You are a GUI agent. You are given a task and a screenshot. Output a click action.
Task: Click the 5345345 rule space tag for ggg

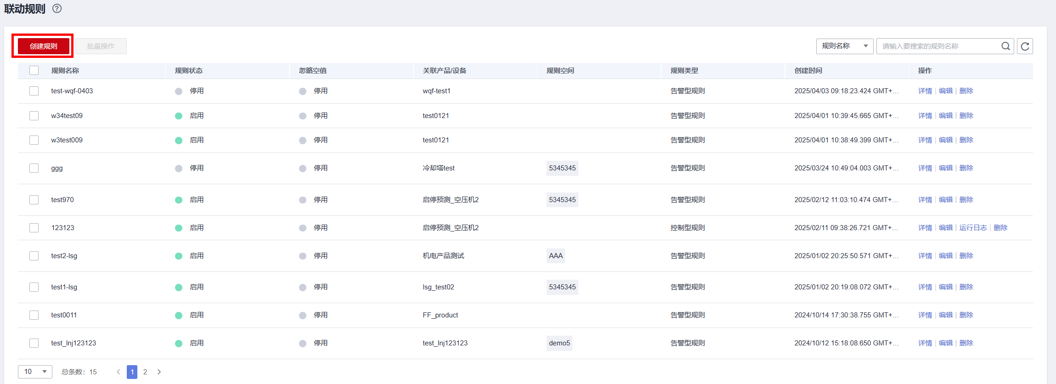point(562,168)
